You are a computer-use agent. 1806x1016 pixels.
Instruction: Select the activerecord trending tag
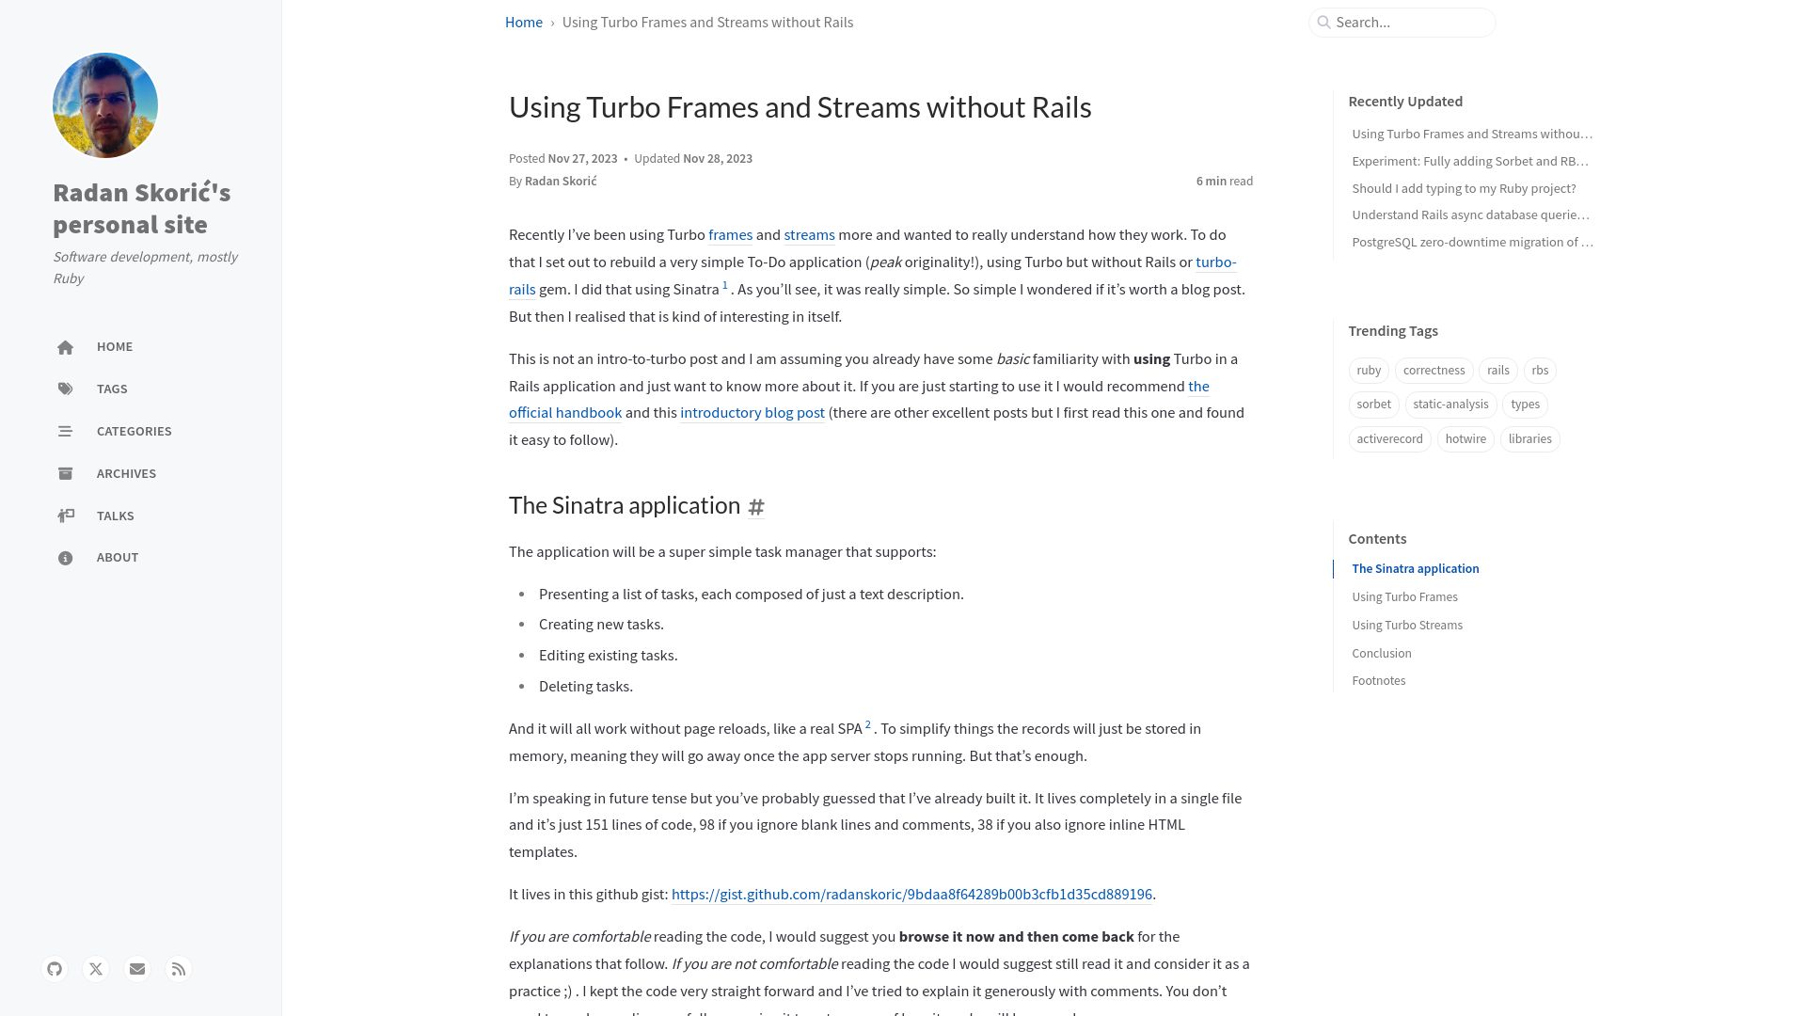1389,439
